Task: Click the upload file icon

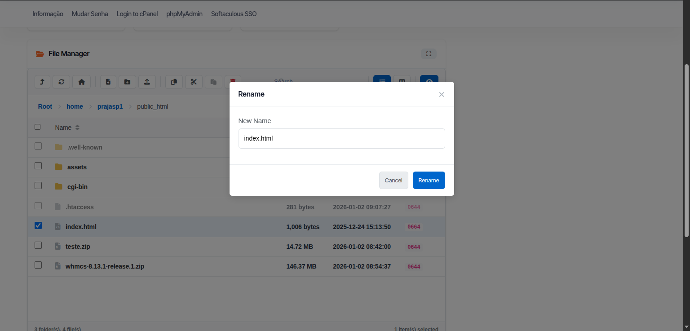Action: [147, 82]
